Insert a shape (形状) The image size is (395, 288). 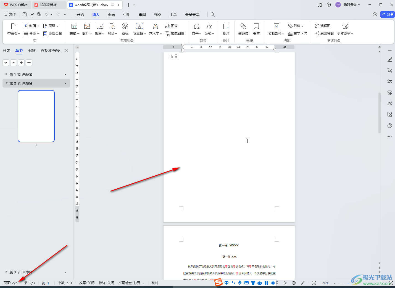coord(112,30)
